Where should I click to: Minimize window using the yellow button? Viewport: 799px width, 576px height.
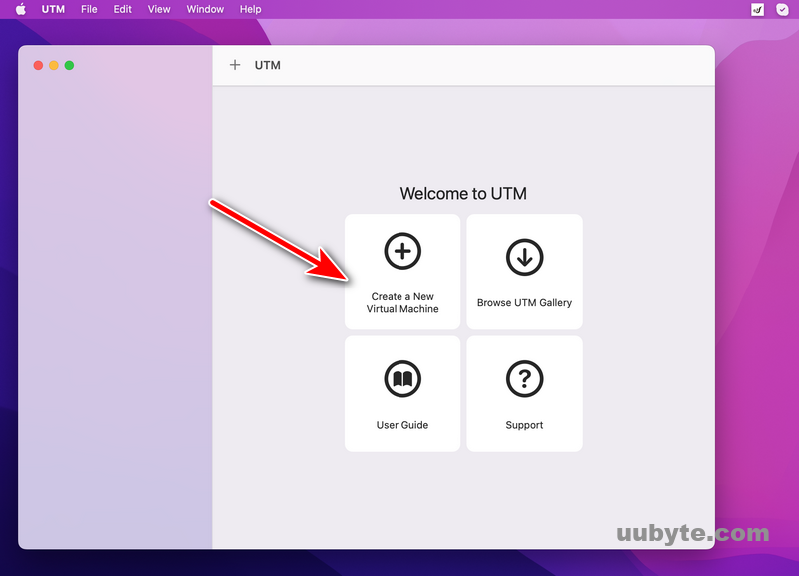[54, 65]
